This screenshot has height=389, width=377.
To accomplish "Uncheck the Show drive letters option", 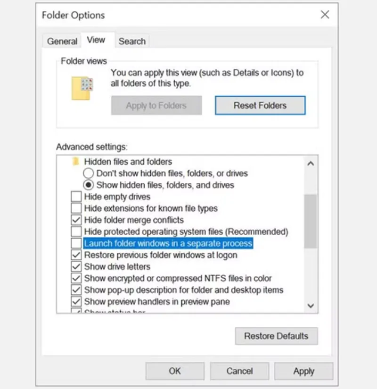I will 76,266.
